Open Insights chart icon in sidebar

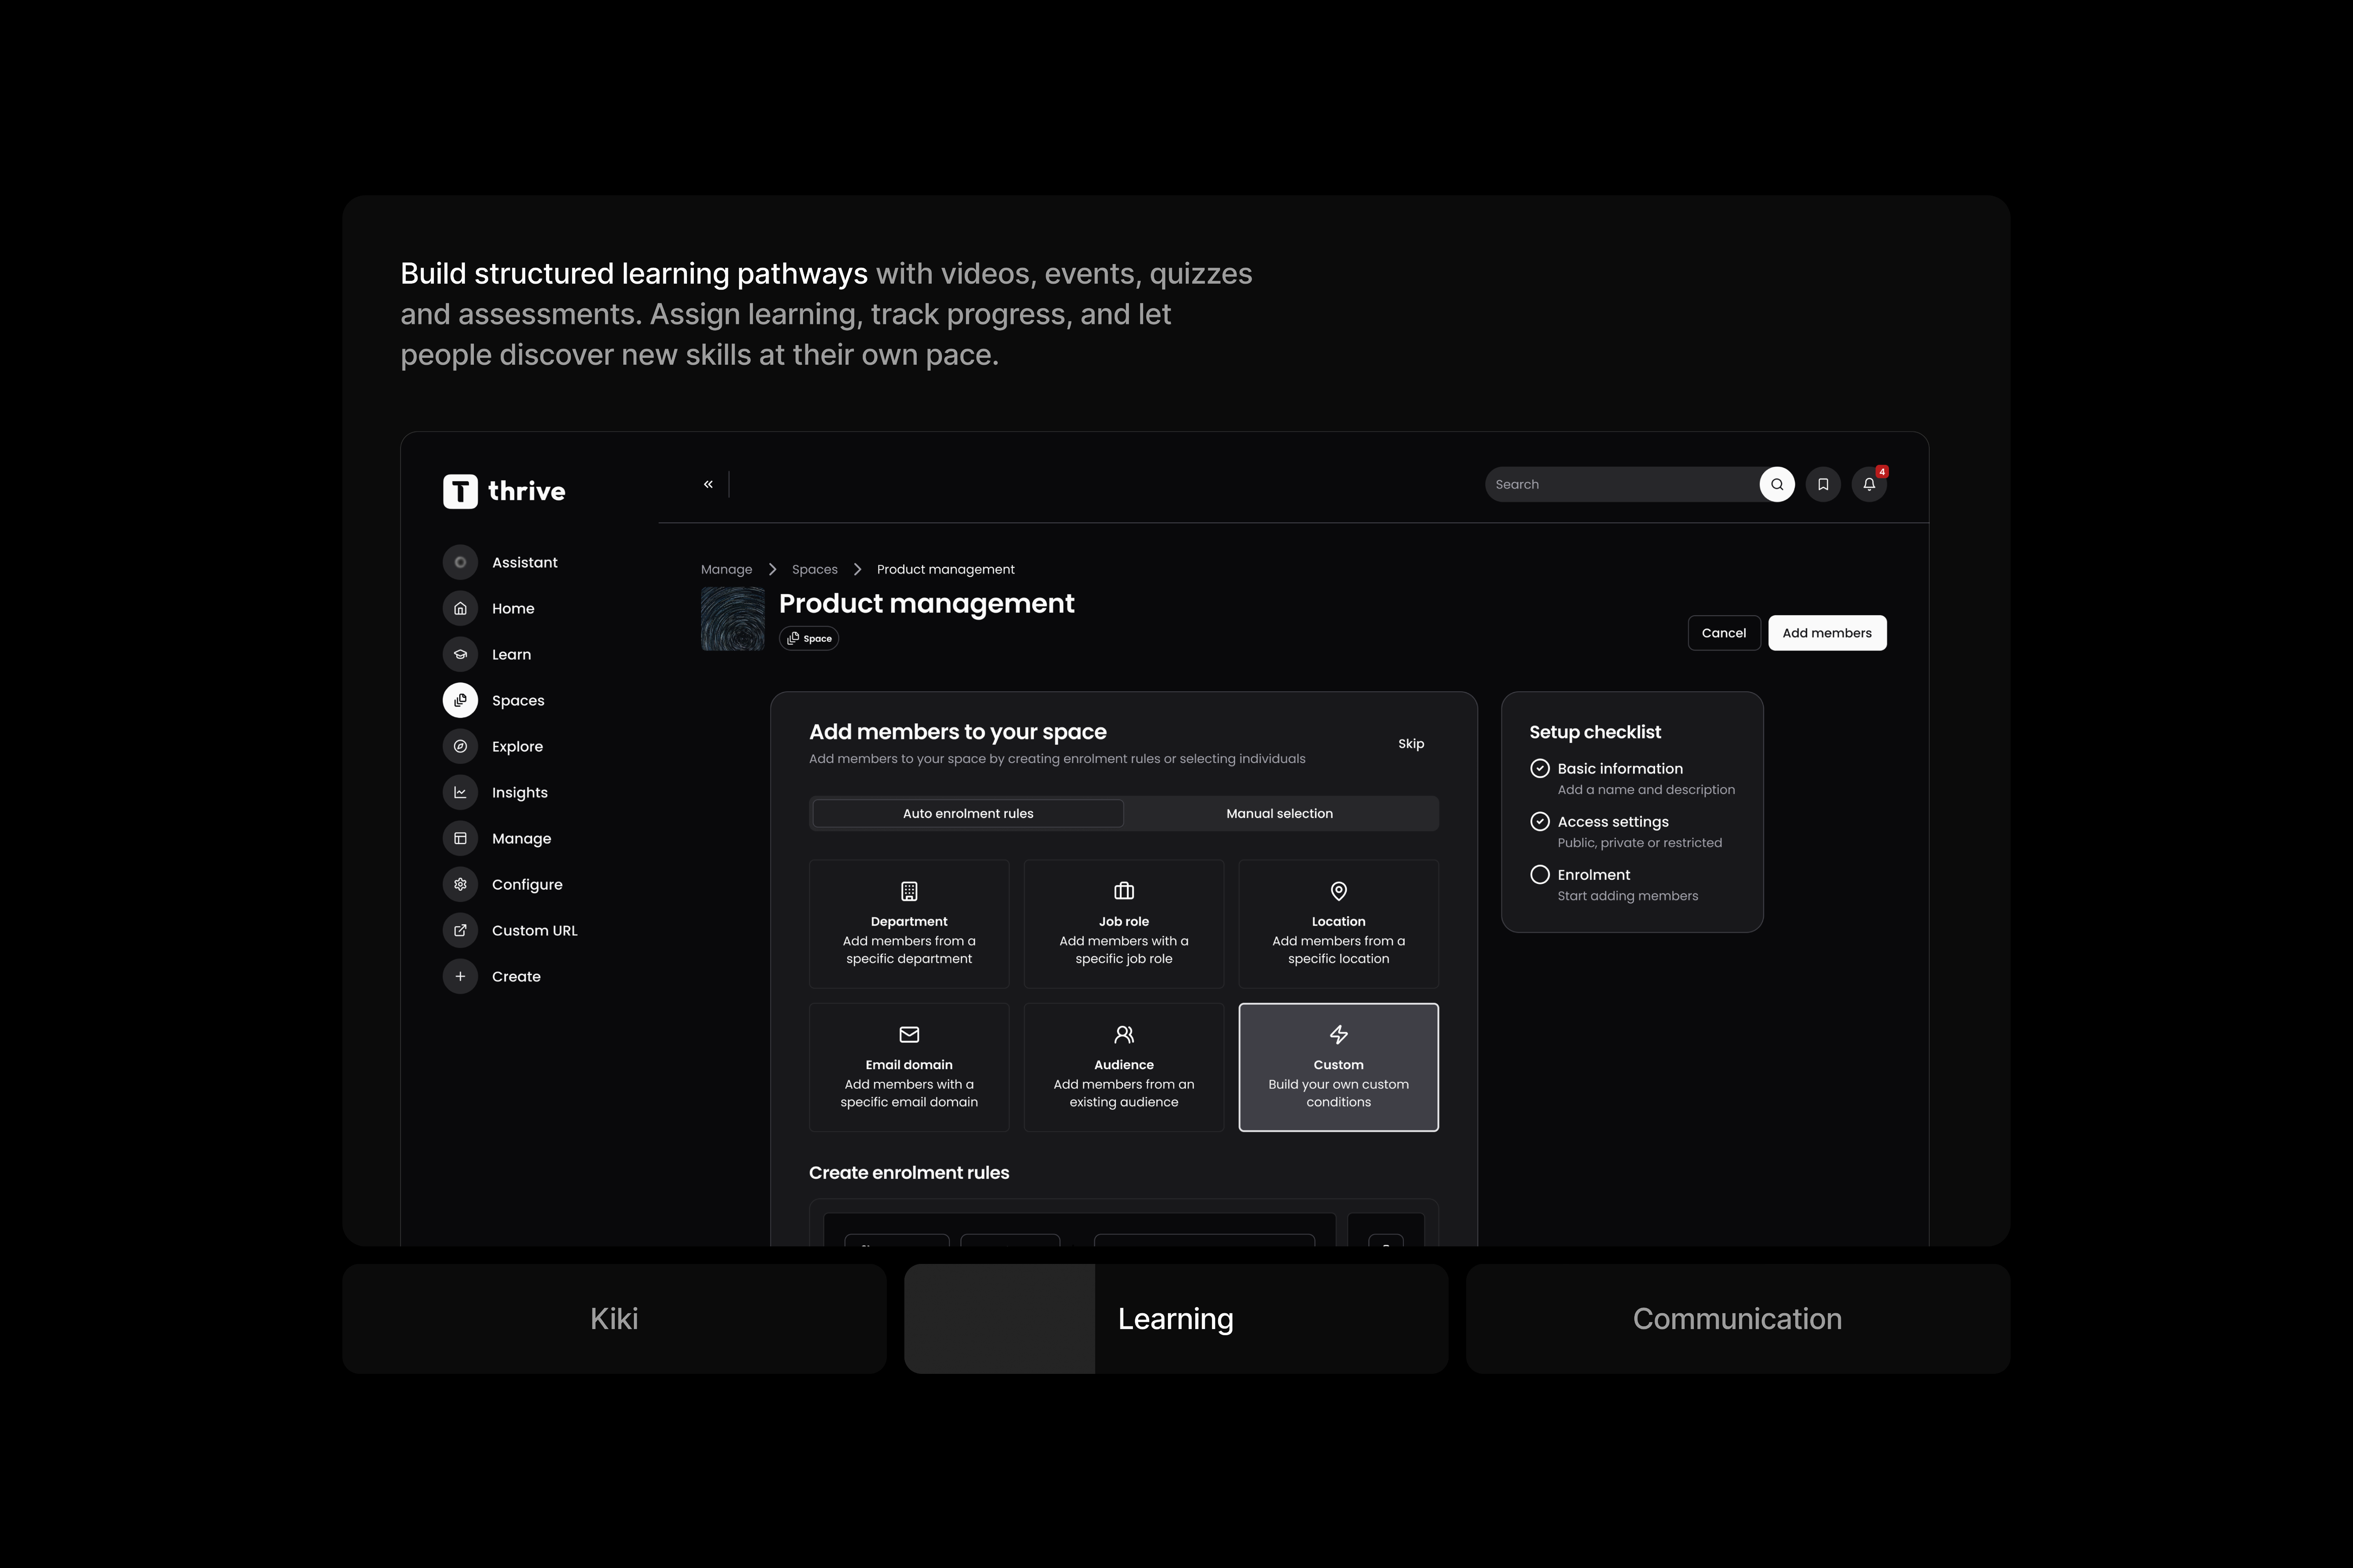(460, 792)
